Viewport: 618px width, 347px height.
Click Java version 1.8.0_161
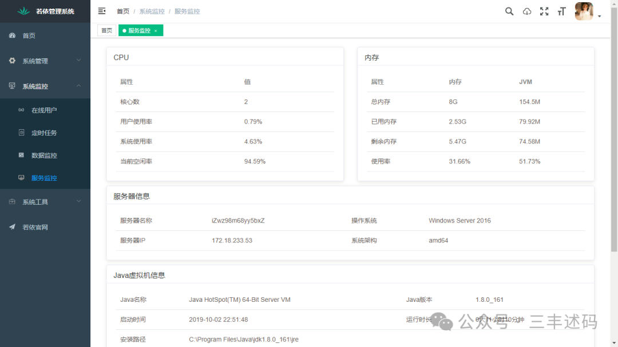pyautogui.click(x=489, y=300)
